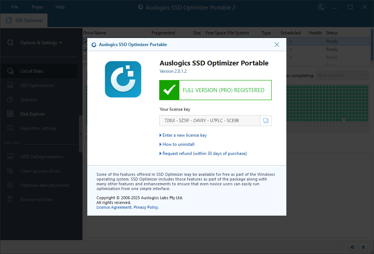The image size is (374, 254).
Task: Copy the license key with the copy icon
Action: pos(266,121)
